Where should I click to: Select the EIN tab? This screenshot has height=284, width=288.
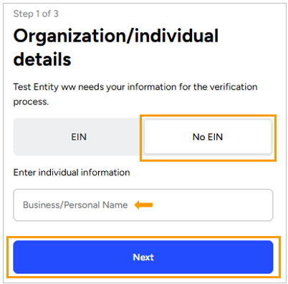click(x=79, y=137)
